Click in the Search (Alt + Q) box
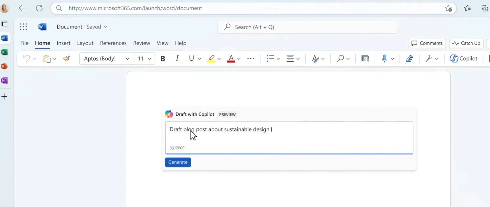 [x=307, y=27]
